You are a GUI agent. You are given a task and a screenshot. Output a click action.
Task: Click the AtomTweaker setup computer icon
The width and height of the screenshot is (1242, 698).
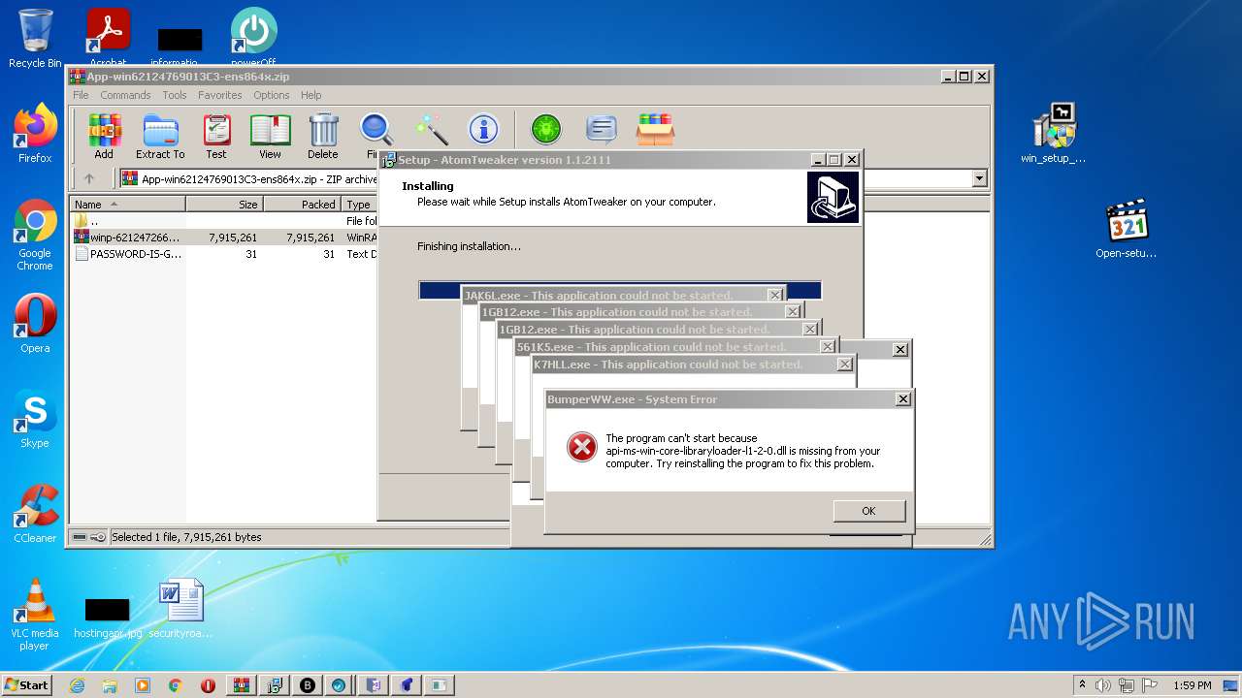tap(833, 198)
